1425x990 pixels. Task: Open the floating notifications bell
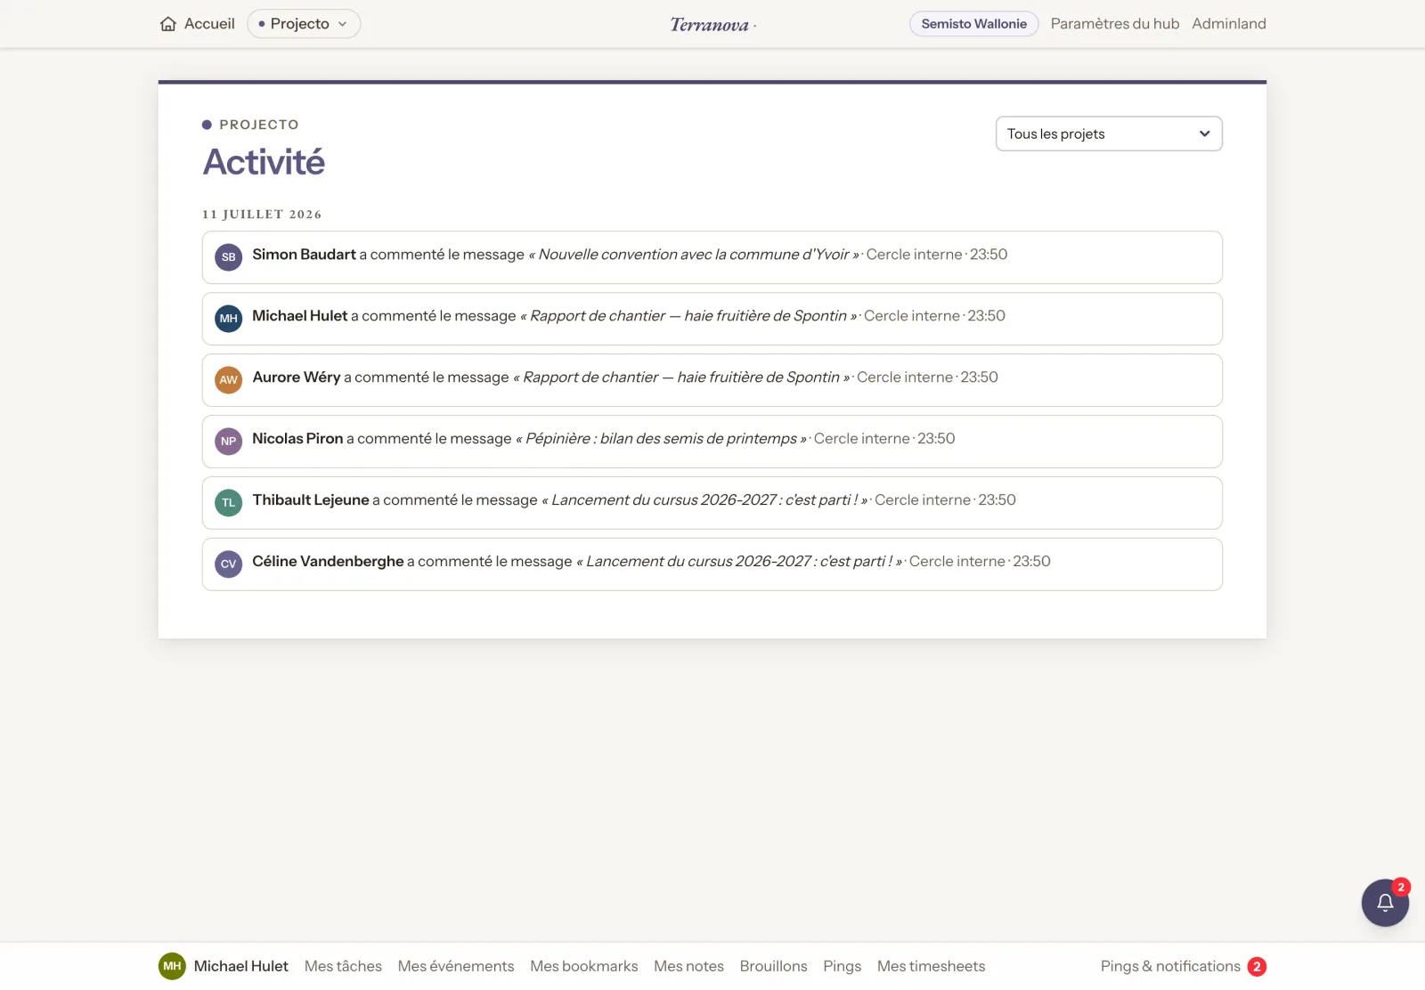[x=1385, y=903]
